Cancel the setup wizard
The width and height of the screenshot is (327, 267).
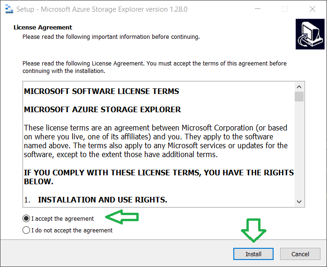(x=300, y=254)
